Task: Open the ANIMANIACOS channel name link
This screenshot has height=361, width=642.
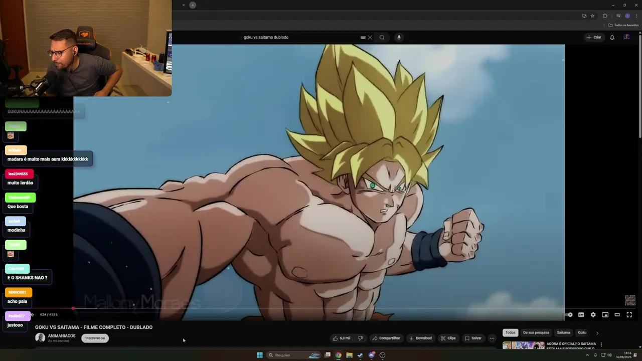Action: coord(62,336)
